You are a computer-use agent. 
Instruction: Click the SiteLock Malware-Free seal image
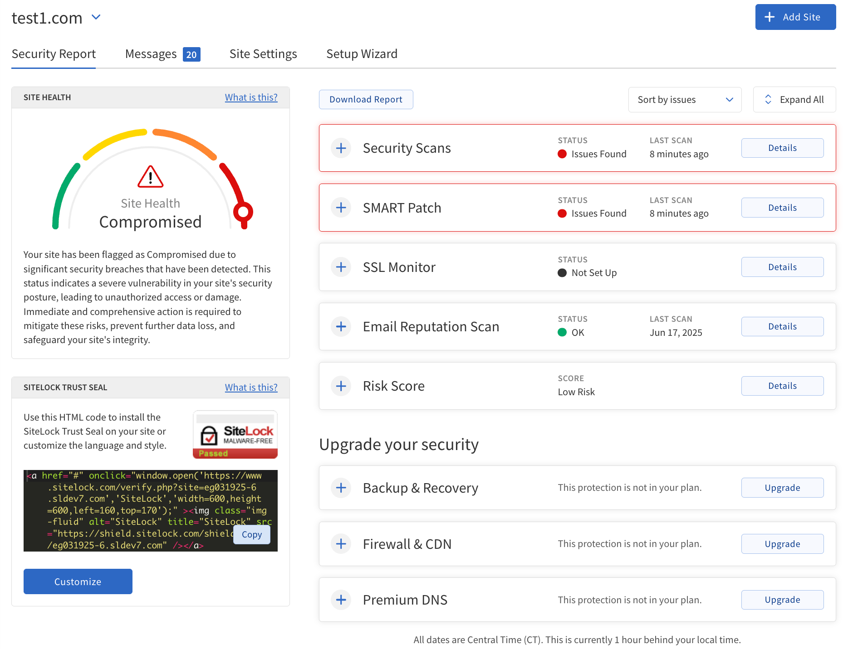tap(235, 435)
